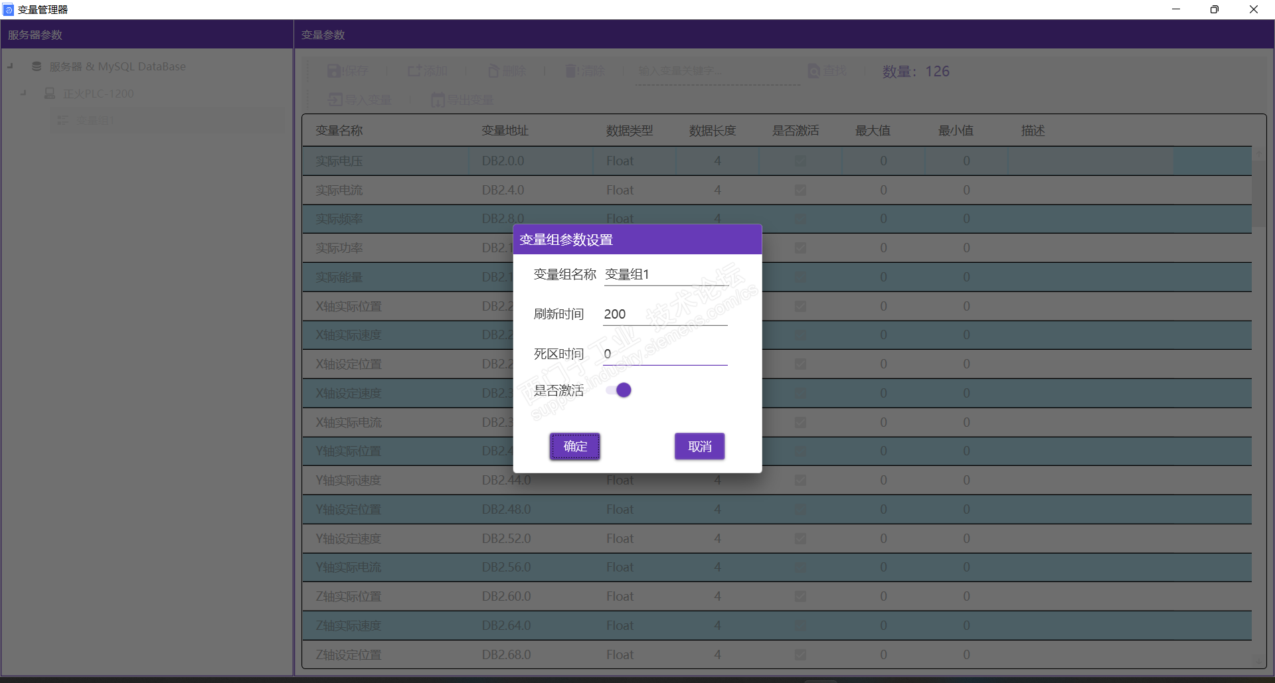The width and height of the screenshot is (1275, 683).
Task: Click the DB2.68.0 address cell
Action: pos(506,654)
